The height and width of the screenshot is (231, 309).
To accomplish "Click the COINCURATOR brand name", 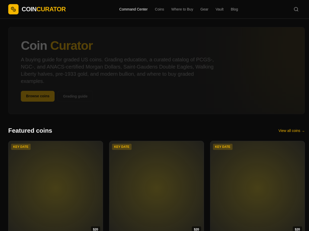I will tap(43, 9).
